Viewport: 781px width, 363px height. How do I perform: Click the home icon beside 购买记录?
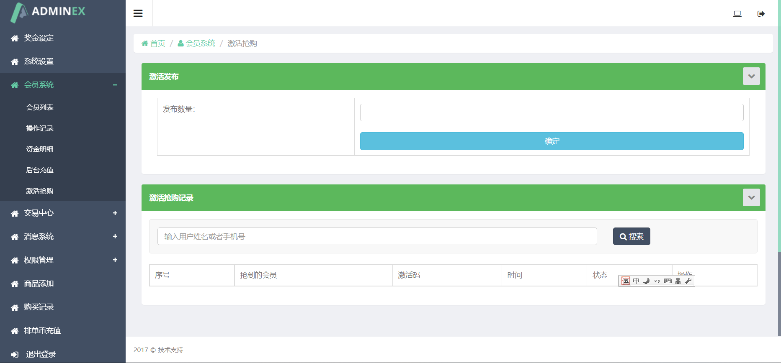[x=15, y=308]
